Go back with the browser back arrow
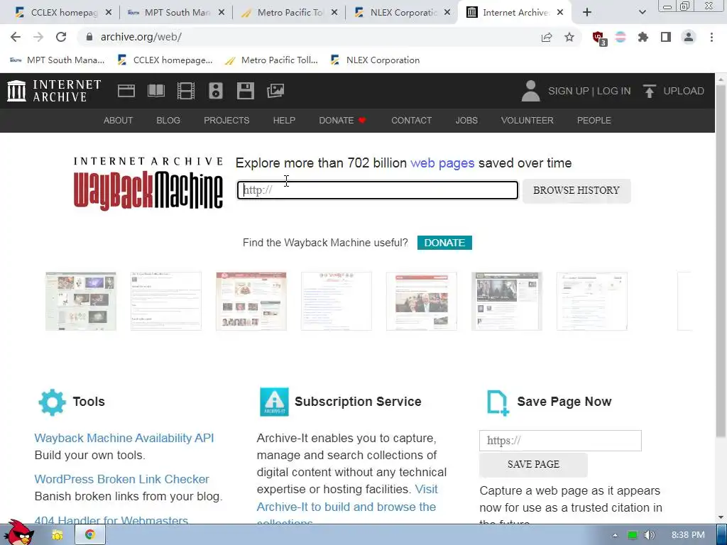Screen dimensions: 727x545 [16, 37]
